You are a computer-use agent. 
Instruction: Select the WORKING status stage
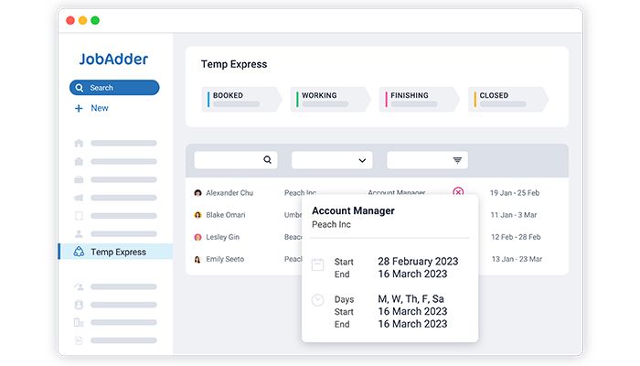coord(329,99)
